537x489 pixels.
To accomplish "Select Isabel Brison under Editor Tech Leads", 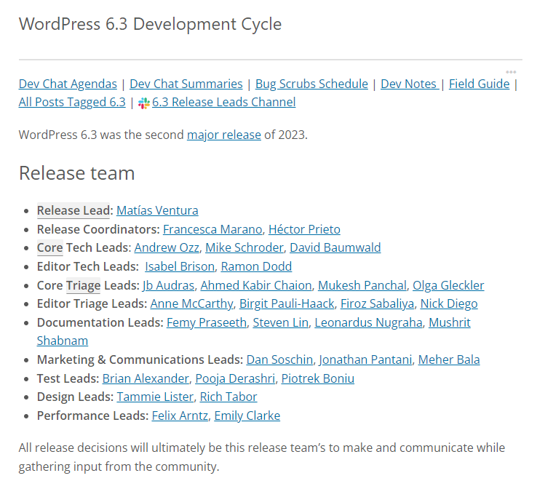I will coord(180,266).
